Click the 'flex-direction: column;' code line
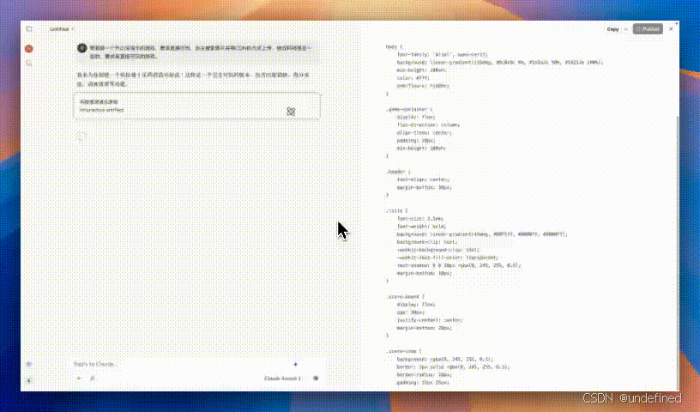Viewport: 700px width, 412px height. [428, 124]
